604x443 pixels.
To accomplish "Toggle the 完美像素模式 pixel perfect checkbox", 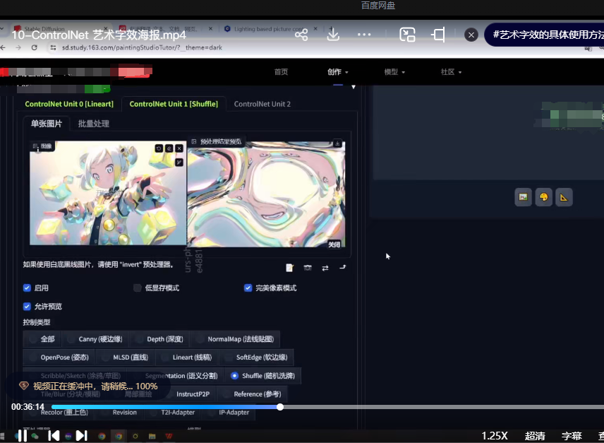I will tap(248, 288).
